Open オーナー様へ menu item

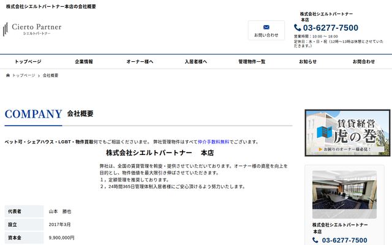point(140,61)
